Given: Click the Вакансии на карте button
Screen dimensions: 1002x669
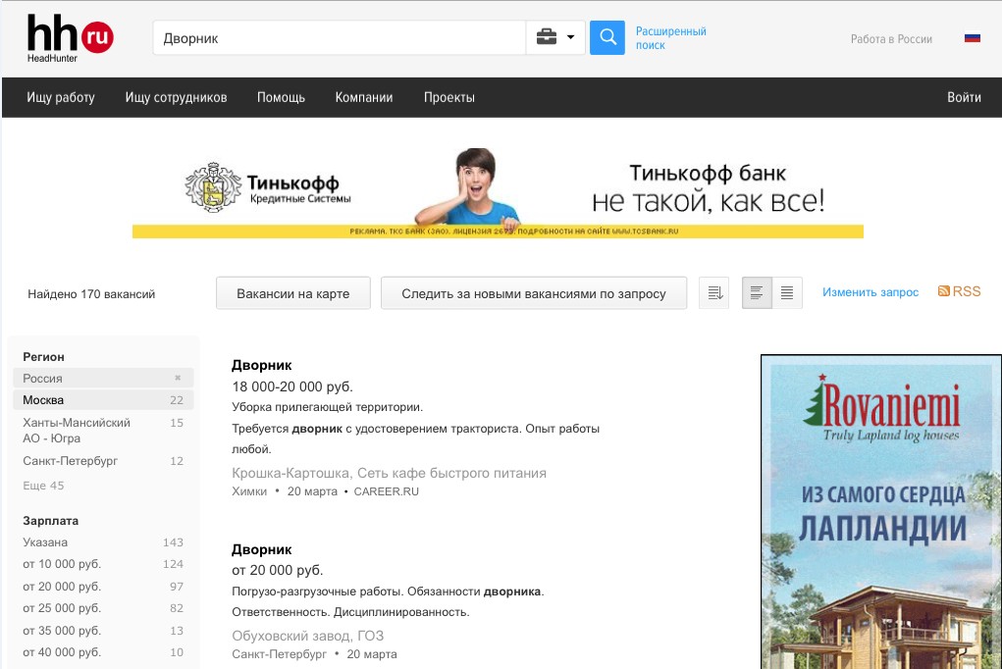Looking at the screenshot, I should click(293, 293).
